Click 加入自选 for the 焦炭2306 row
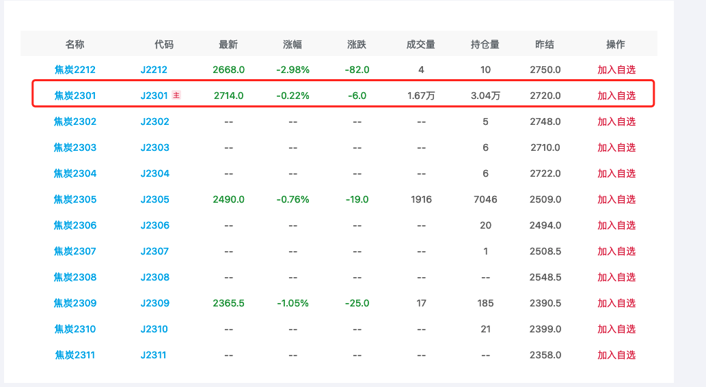The width and height of the screenshot is (706, 387). (616, 225)
